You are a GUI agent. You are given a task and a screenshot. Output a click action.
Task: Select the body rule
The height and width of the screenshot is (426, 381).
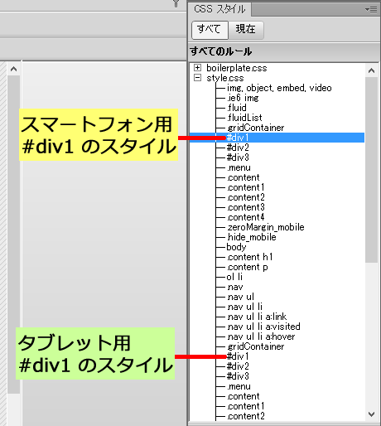(x=236, y=247)
